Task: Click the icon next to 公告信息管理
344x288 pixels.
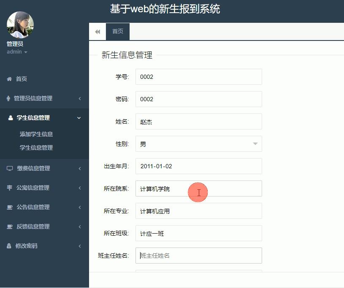Action: [x=9, y=207]
